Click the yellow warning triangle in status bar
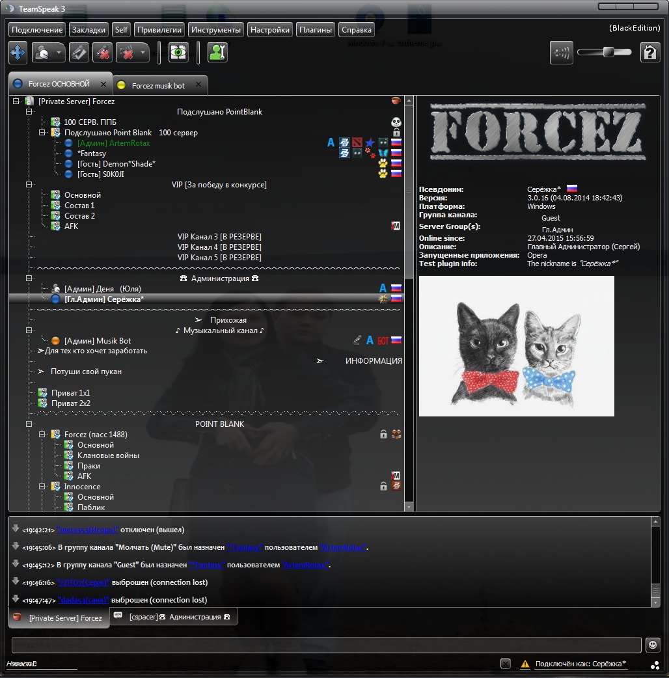 coord(525,664)
